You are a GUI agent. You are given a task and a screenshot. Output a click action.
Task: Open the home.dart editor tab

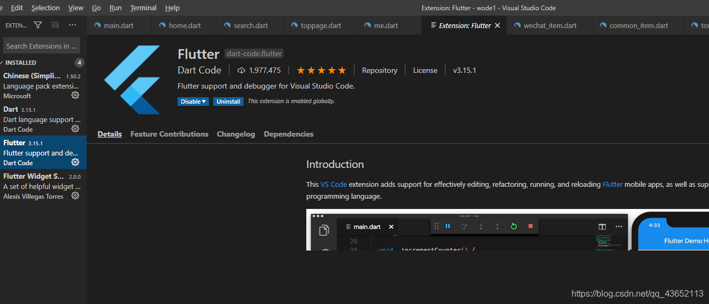coord(183,25)
